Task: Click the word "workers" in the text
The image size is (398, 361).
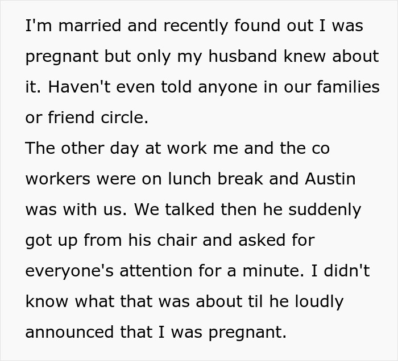Action: (x=58, y=179)
